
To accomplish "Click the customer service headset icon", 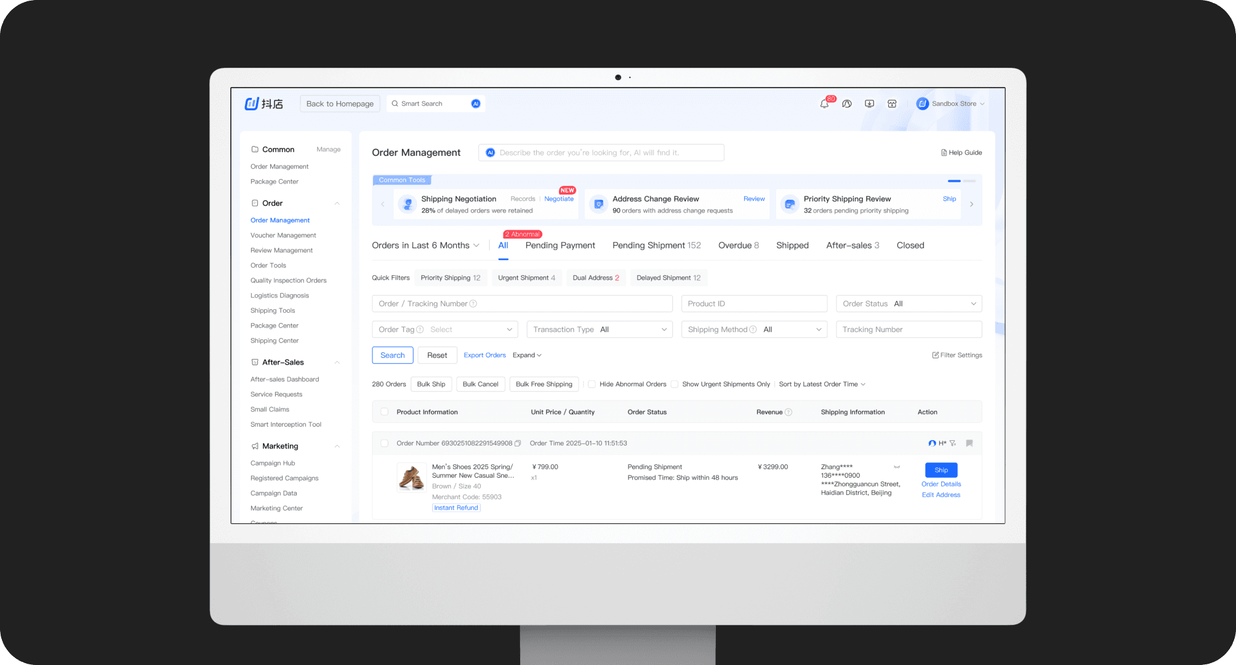I will point(847,104).
